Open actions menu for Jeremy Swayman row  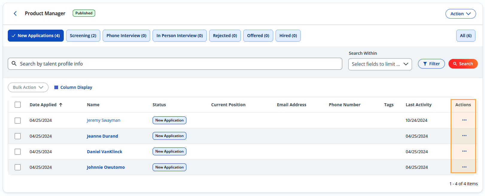coord(464,120)
